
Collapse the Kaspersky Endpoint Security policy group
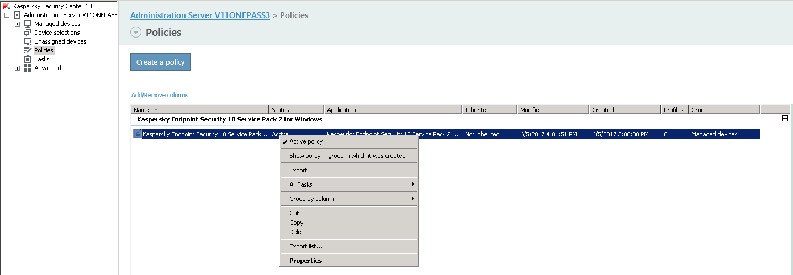(x=784, y=119)
